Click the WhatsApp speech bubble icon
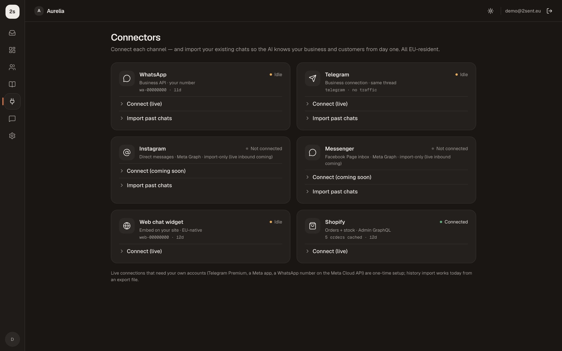The height and width of the screenshot is (351, 562). click(x=127, y=78)
